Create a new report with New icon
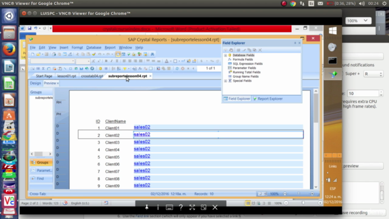Image resolution: width=389 pixels, height=219 pixels. tap(32, 54)
